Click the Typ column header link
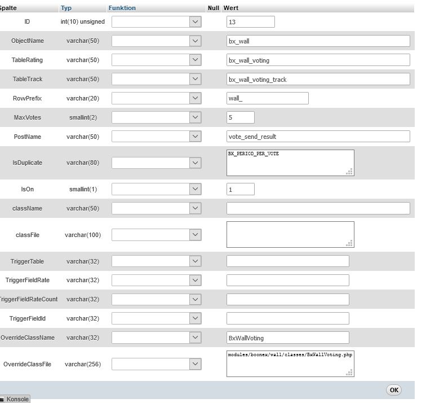Viewport: 426px width, 403px height. point(66,8)
